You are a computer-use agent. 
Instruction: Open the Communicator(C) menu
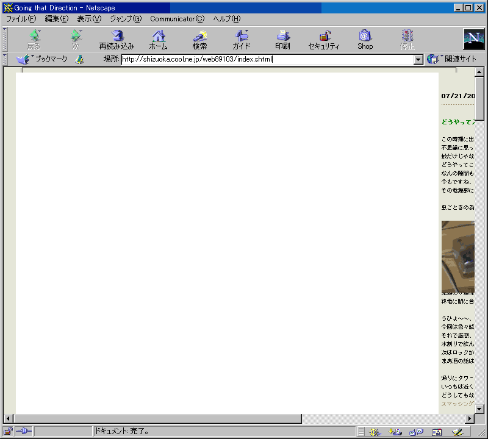177,19
